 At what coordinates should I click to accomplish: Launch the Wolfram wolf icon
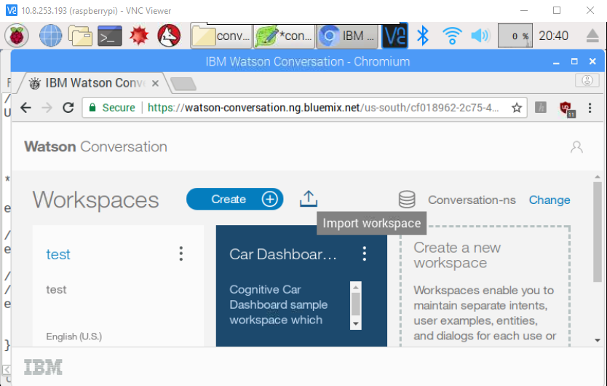(169, 36)
